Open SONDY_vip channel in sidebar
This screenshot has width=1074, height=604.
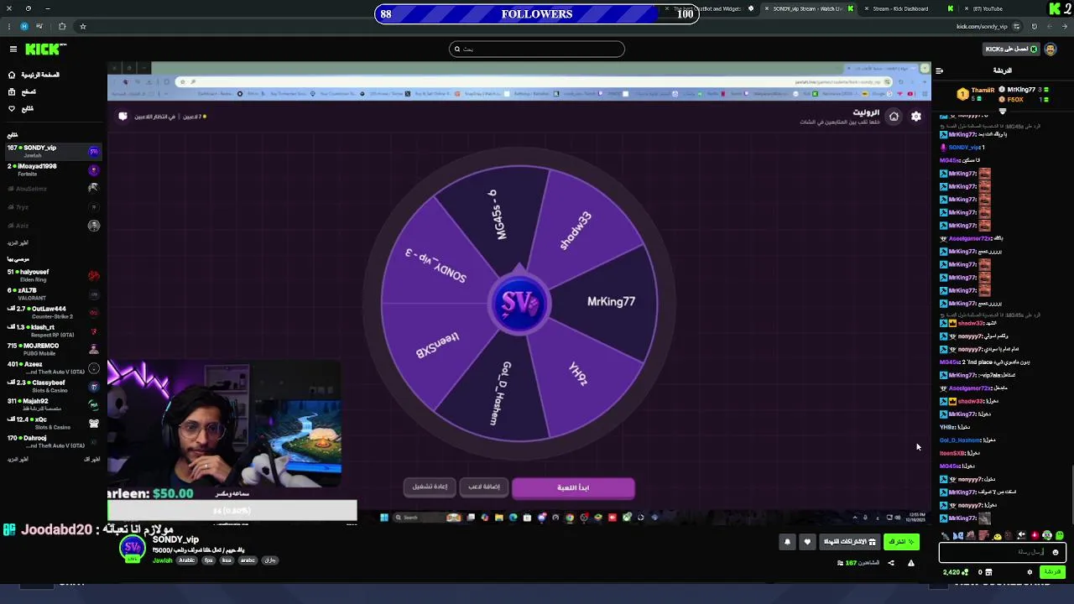52,151
